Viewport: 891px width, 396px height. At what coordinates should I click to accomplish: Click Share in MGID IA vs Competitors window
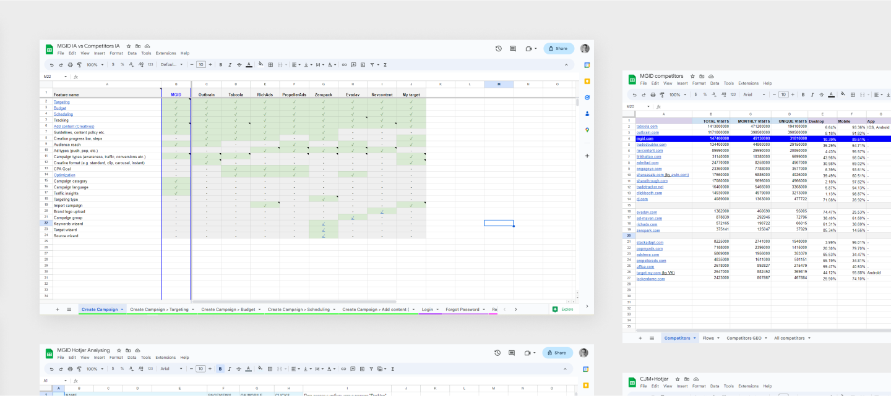click(559, 48)
